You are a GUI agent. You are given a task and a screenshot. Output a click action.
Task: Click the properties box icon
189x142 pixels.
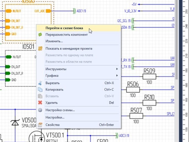(40, 125)
